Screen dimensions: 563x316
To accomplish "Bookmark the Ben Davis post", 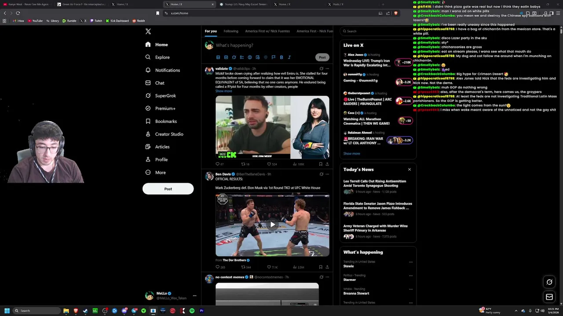I will pos(321,267).
